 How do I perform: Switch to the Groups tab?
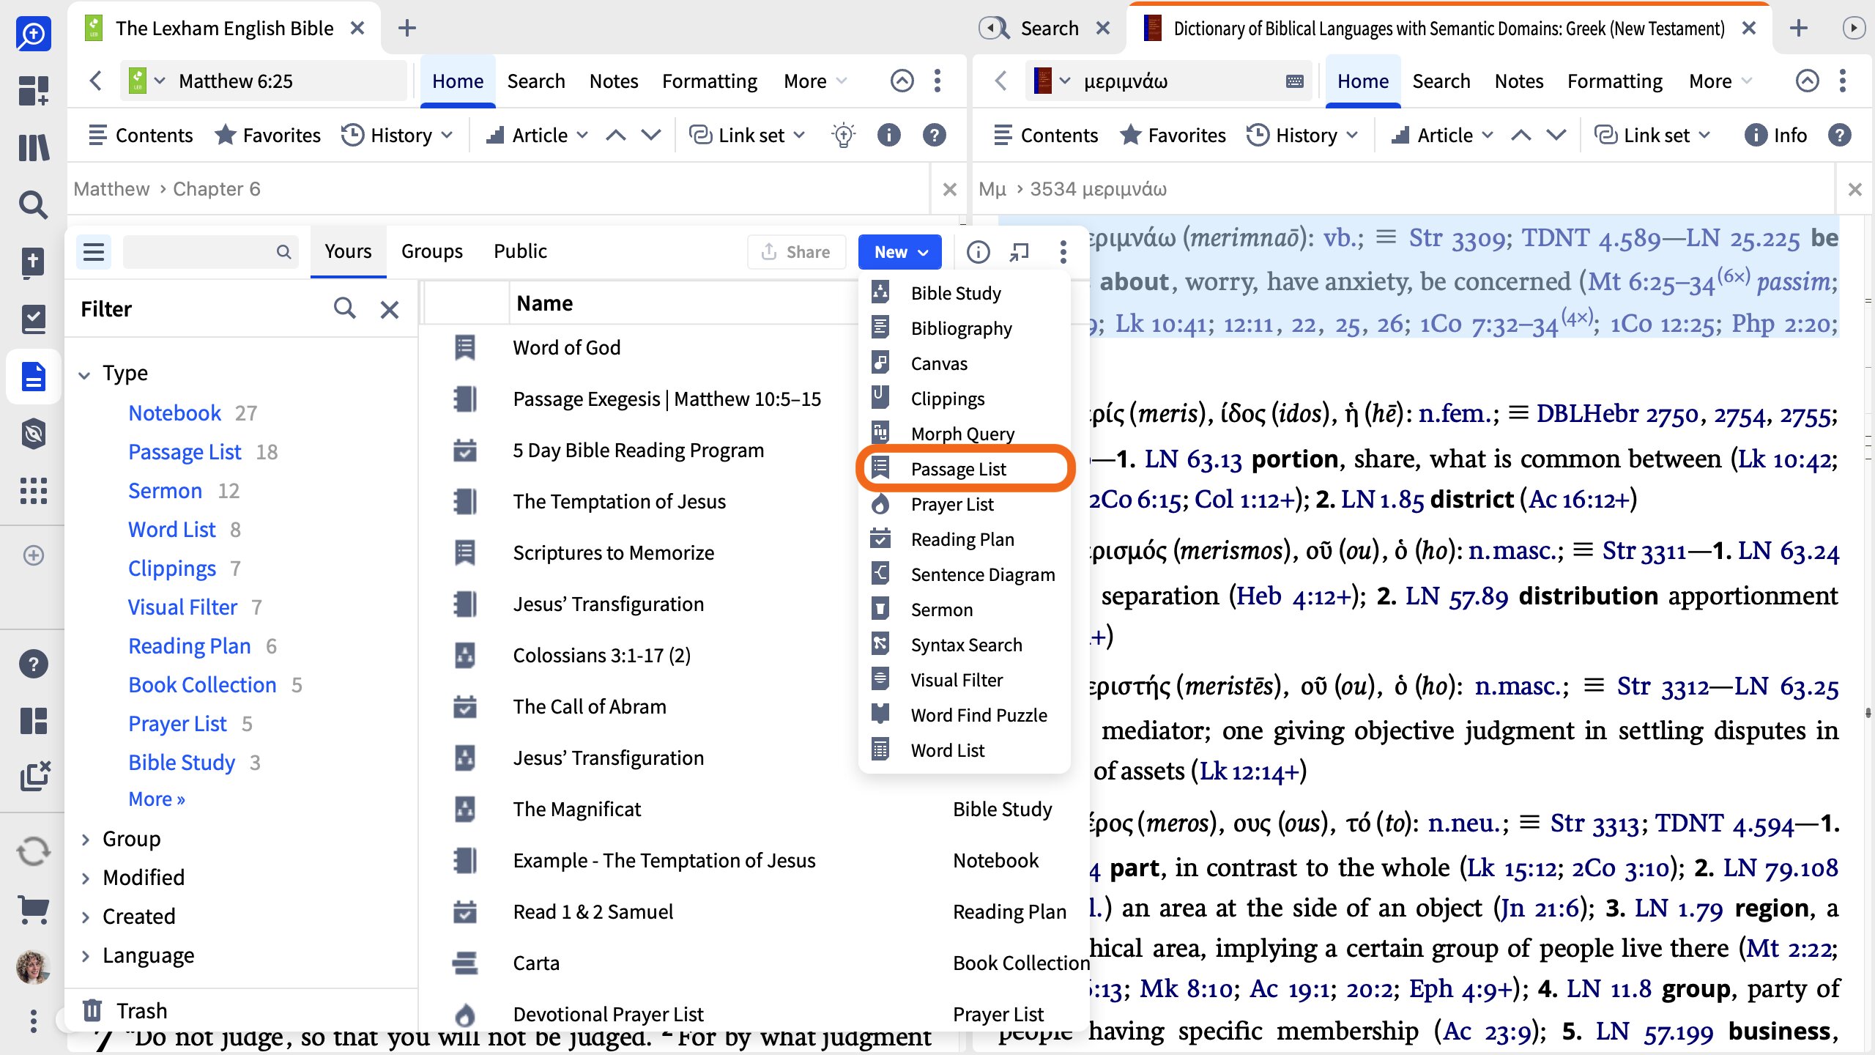(x=432, y=251)
